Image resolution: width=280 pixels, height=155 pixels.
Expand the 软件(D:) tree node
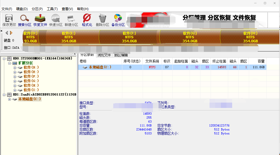tap(15, 68)
